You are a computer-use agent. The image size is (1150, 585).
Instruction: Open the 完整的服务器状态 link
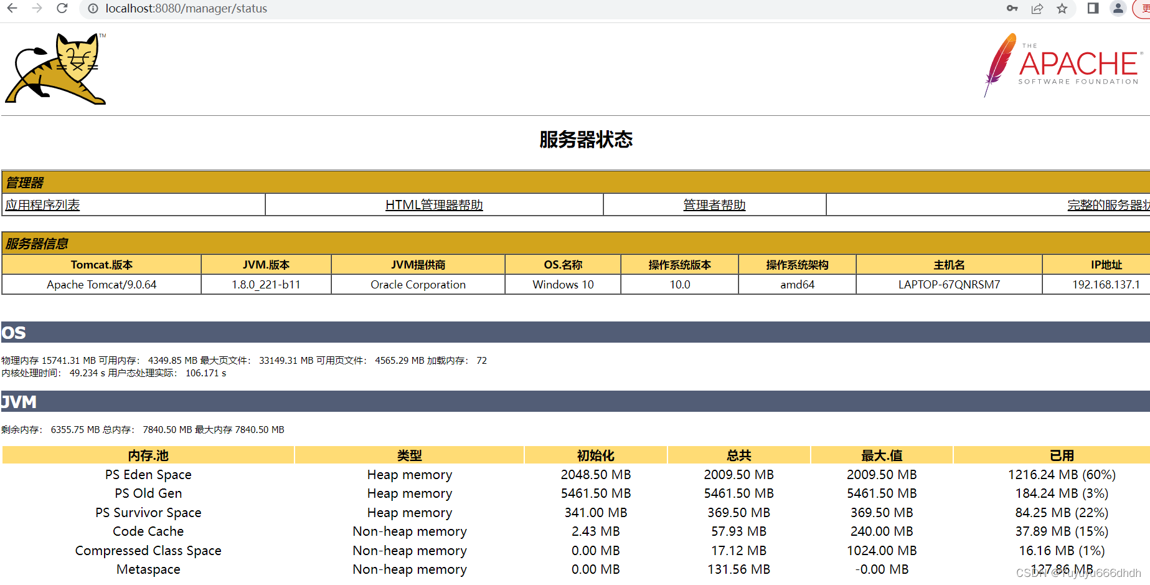click(1108, 206)
